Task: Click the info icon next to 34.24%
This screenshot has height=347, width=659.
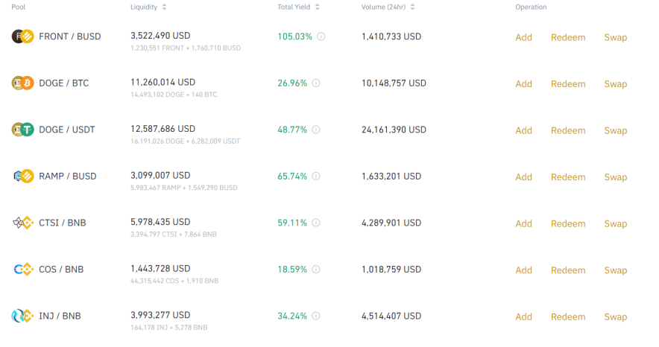Action: coord(316,316)
